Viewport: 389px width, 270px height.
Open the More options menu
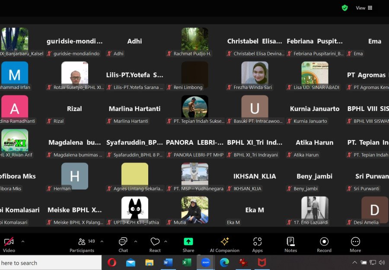pyautogui.click(x=355, y=245)
